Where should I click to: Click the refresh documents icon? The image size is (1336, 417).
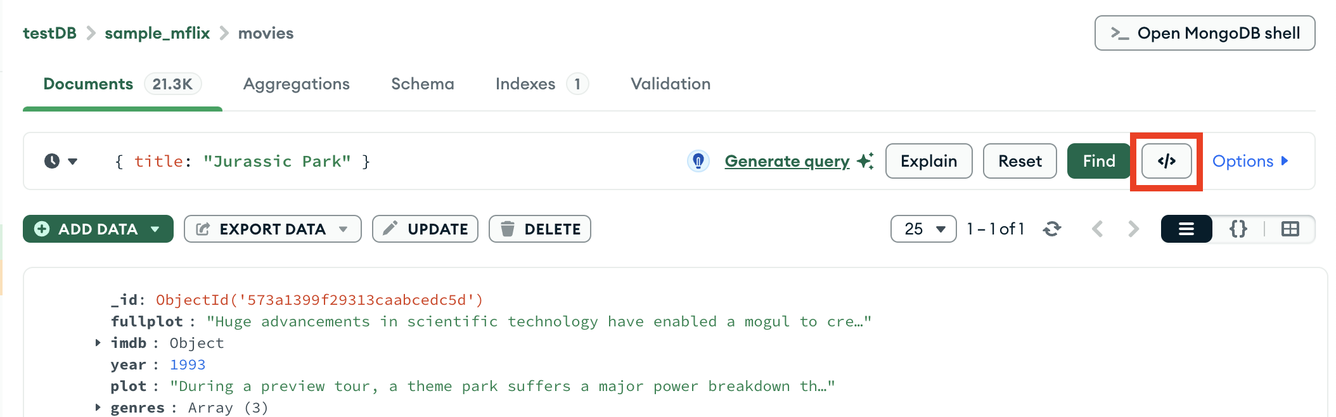pos(1052,229)
